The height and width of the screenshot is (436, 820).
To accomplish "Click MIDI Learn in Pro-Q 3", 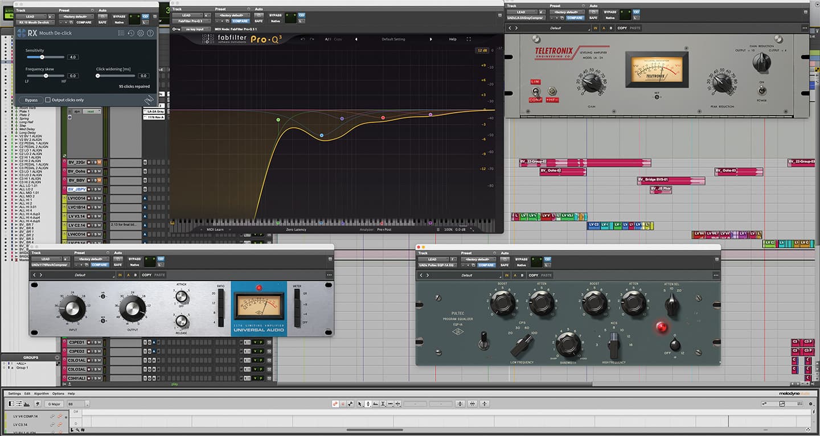I will click(215, 229).
